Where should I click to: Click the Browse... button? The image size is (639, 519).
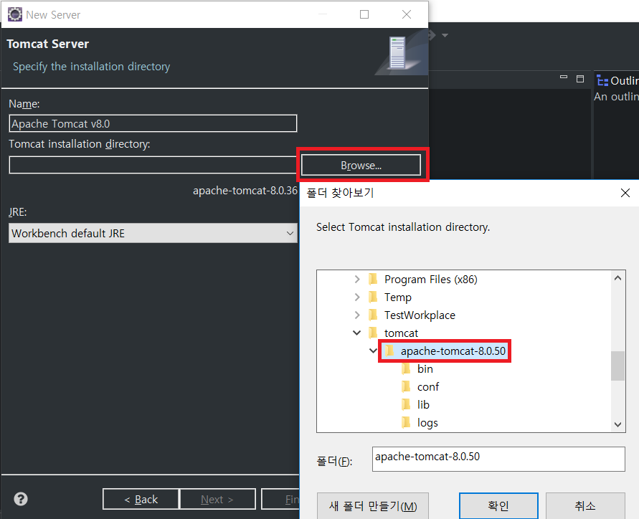361,165
